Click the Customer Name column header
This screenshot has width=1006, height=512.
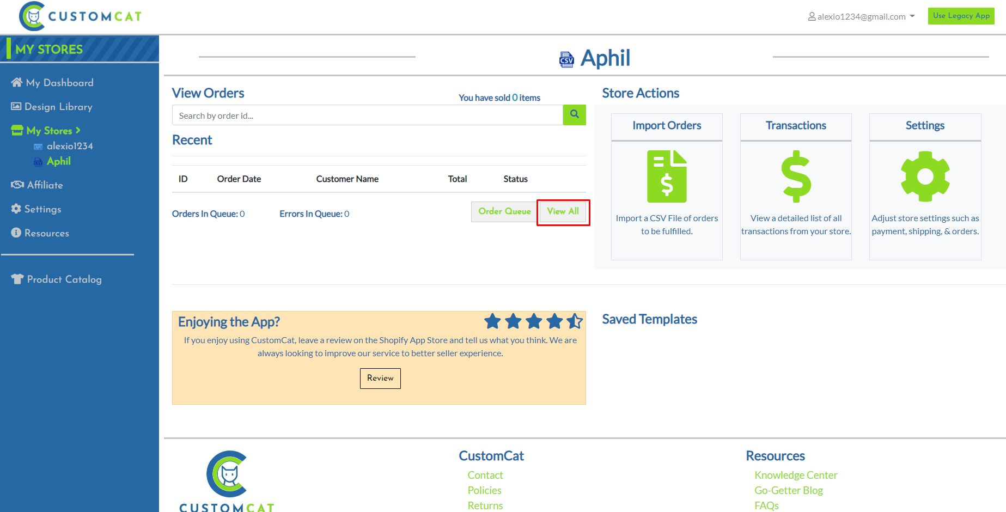[347, 179]
